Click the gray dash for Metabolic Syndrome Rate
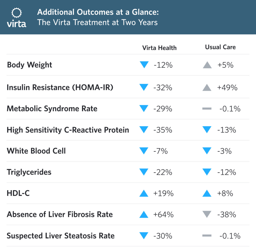The image size is (256, 249). 207,109
